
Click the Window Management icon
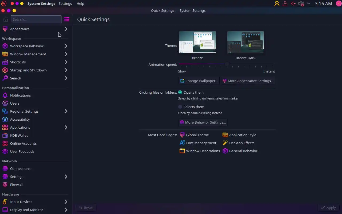[x=5, y=54]
